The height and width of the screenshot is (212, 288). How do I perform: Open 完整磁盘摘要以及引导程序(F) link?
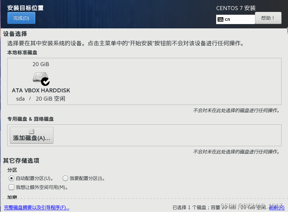(x=37, y=207)
